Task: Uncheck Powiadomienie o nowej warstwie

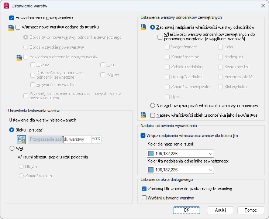Action: coord(11,18)
